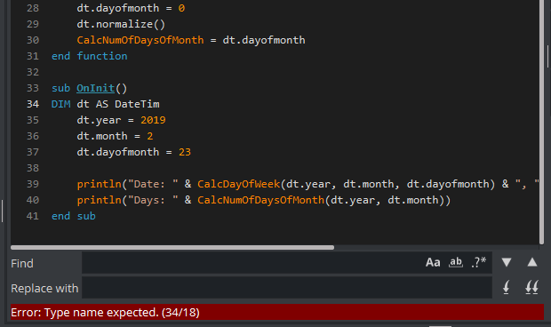
Task: Click the horizontal scrollbar thumb
Action: click(172, 247)
